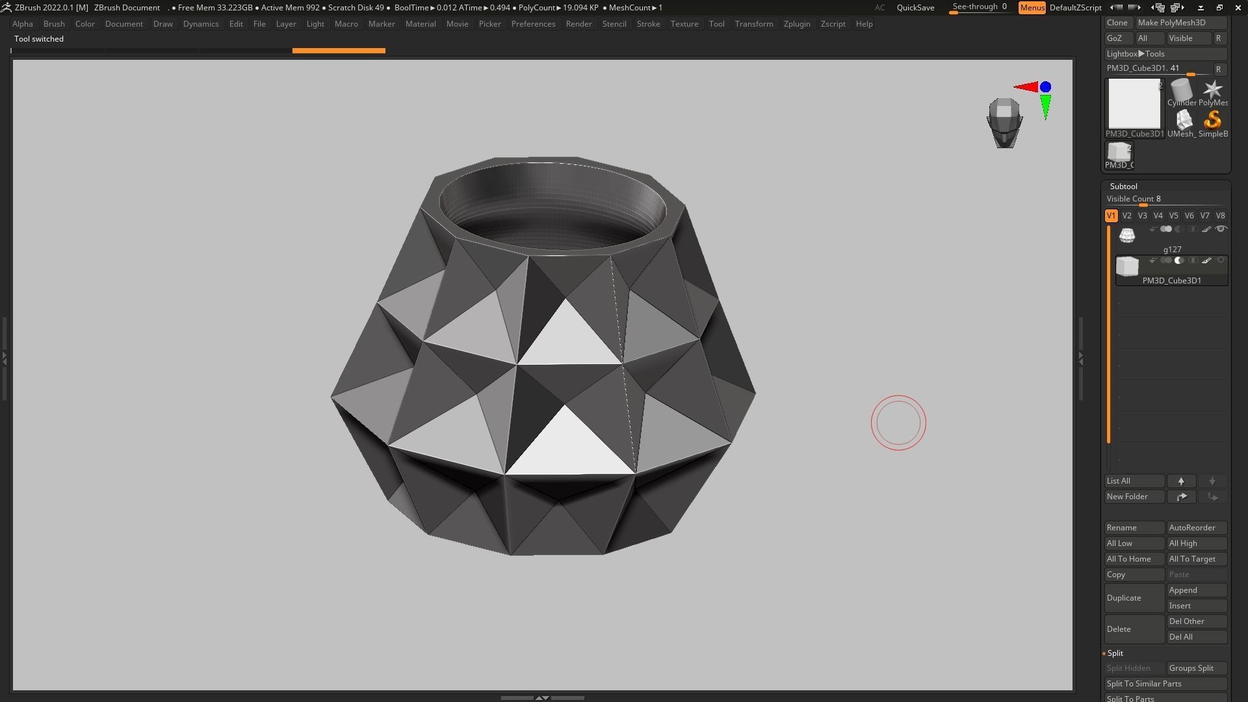Click the hide-title-bar downward arrow icon
Viewport: 1248px width, 702px height.
point(1201,8)
